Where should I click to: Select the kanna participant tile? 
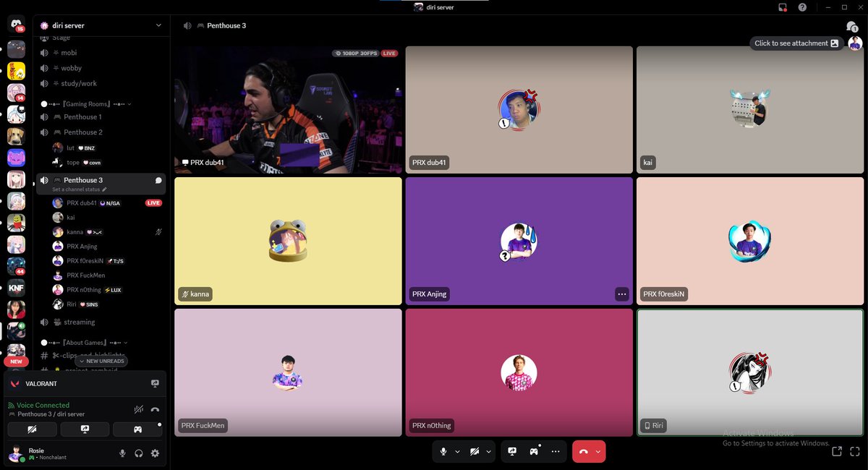tap(288, 241)
